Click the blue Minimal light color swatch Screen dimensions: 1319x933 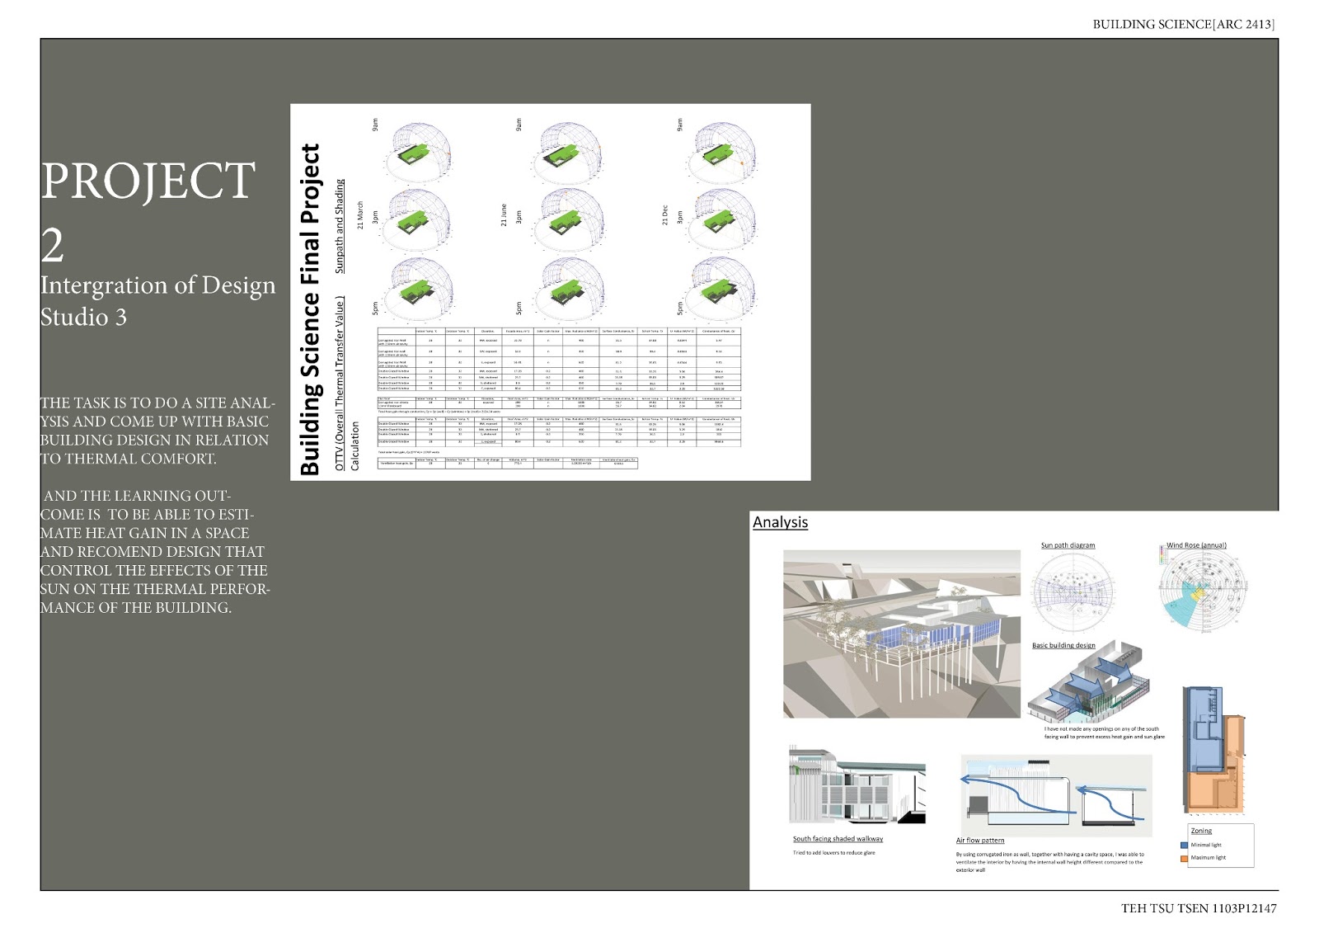coord(1185,845)
